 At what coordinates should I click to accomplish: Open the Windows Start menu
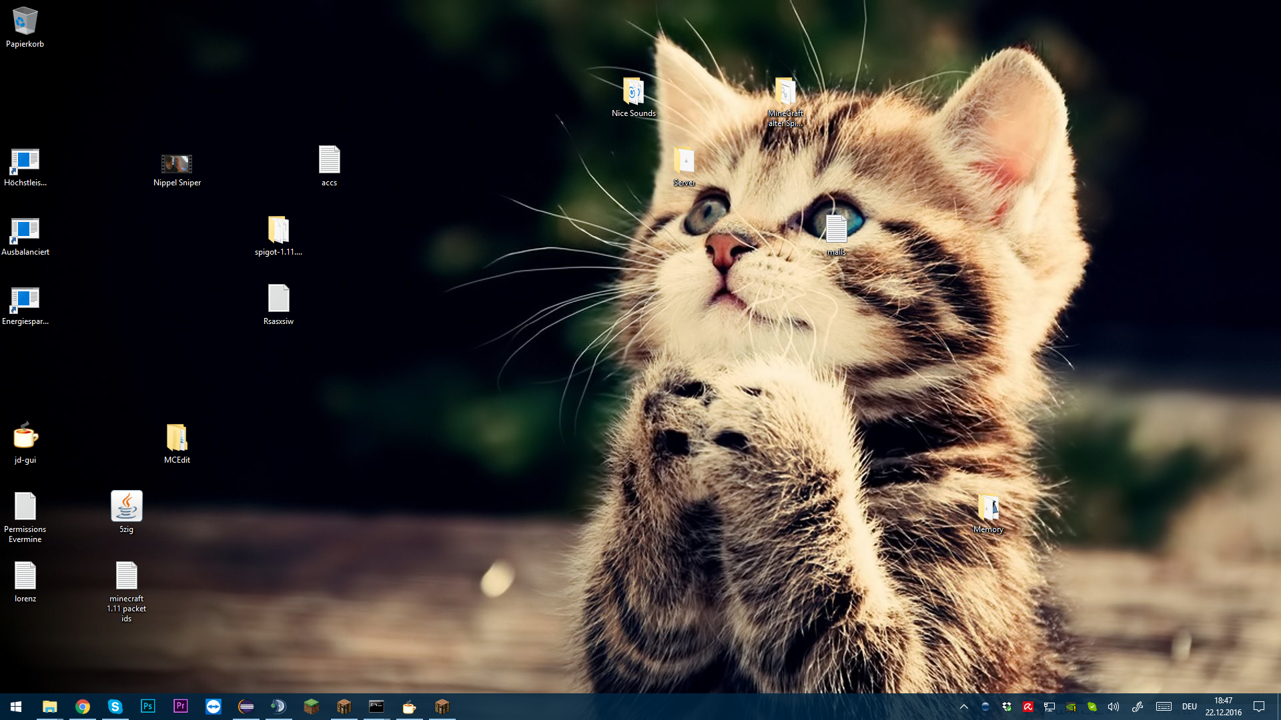16,706
